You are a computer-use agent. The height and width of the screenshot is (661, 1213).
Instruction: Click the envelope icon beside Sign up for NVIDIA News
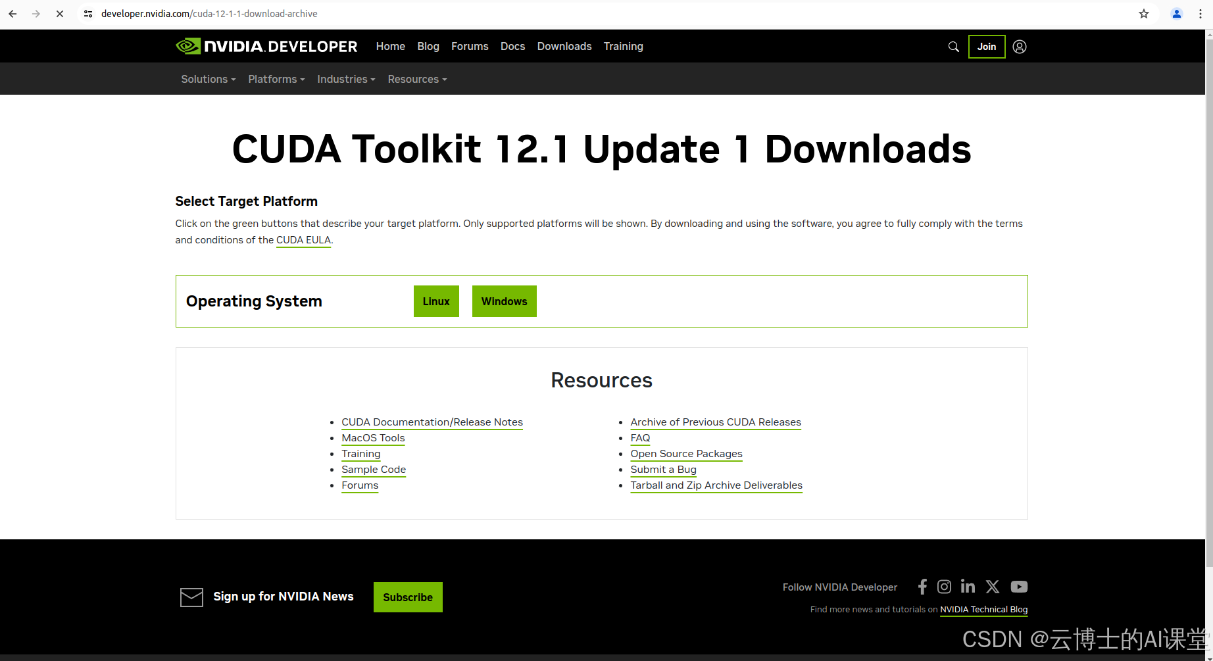click(191, 597)
